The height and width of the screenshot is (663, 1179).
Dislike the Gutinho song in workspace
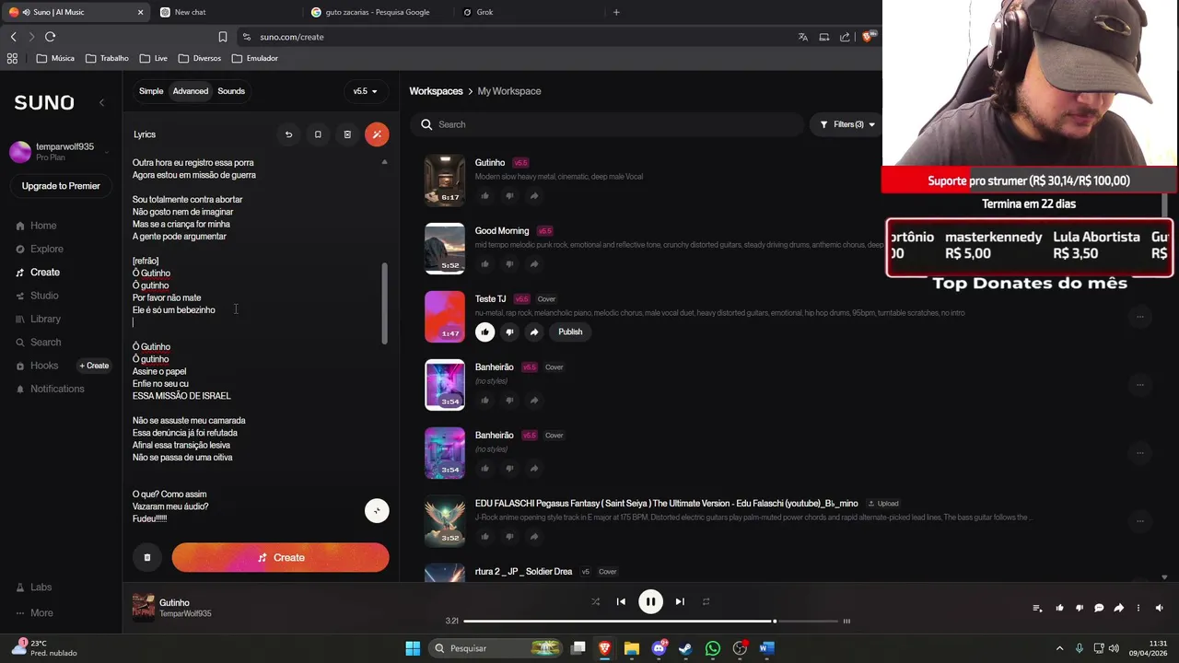pyautogui.click(x=509, y=195)
